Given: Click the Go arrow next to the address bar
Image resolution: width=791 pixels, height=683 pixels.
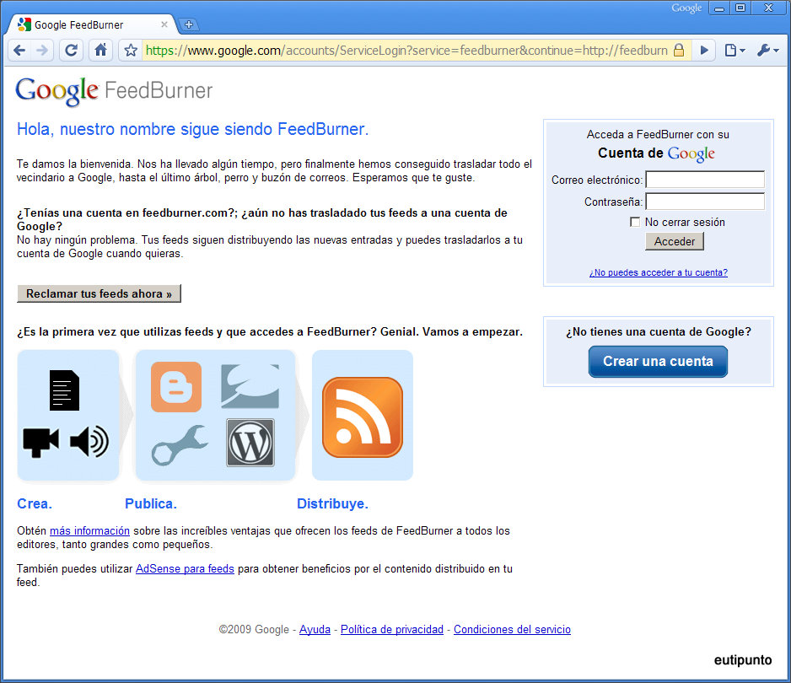Looking at the screenshot, I should tap(704, 51).
